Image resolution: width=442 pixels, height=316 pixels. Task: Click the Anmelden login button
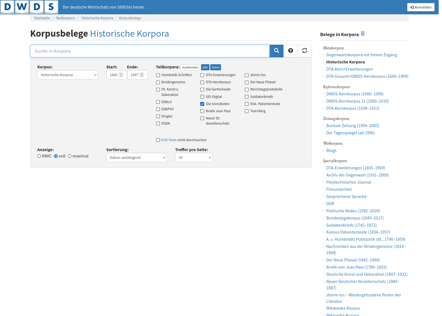(x=421, y=7)
